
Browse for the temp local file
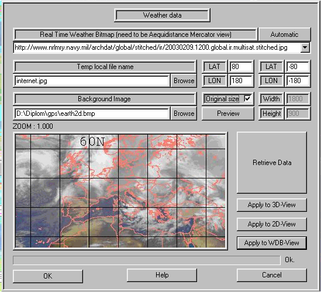(184, 81)
